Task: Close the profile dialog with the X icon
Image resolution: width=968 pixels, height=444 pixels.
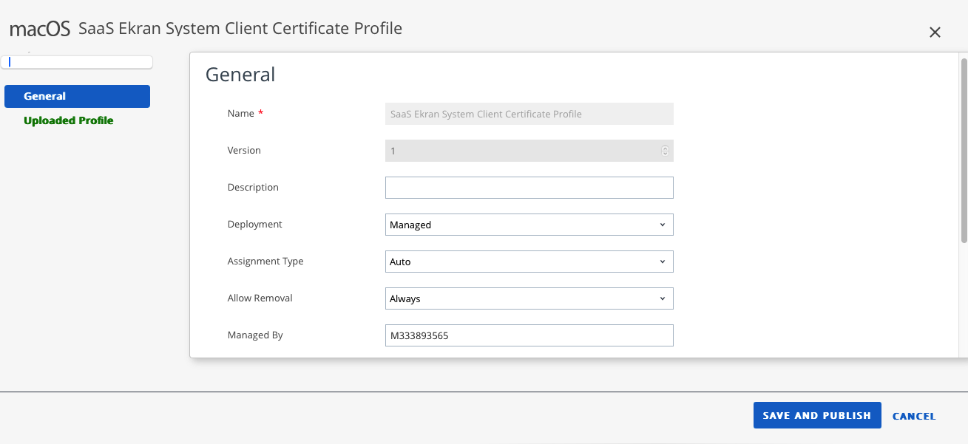Action: (x=935, y=33)
